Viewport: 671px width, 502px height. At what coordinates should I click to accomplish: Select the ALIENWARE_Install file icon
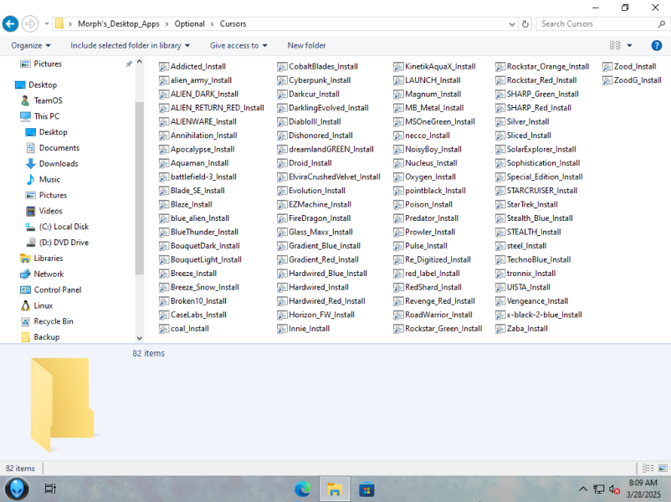click(x=163, y=122)
